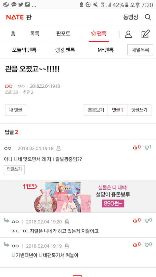This screenshot has width=156, height=277.
Task: Click the NATE 판 logo
Action: pos(19,17)
